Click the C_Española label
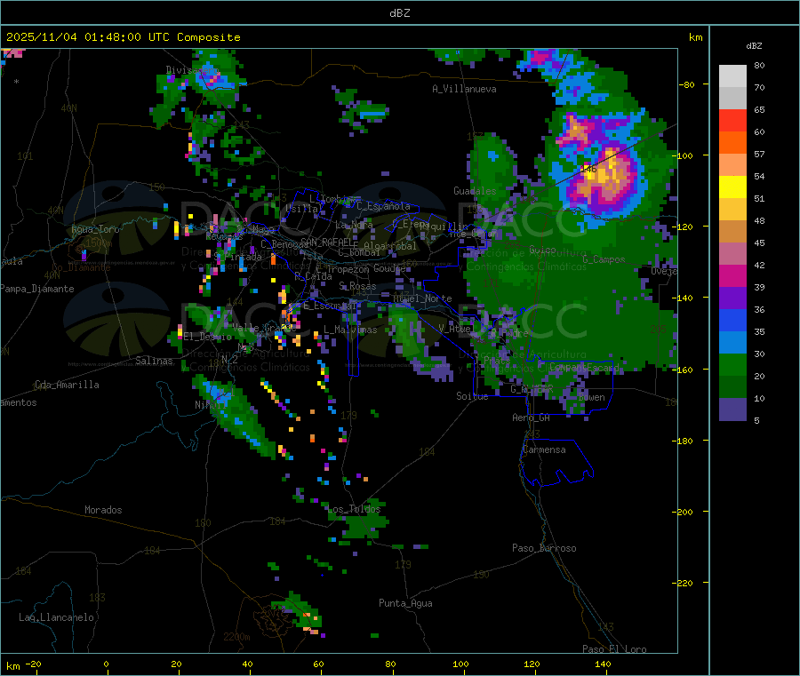The image size is (800, 676). tap(383, 206)
